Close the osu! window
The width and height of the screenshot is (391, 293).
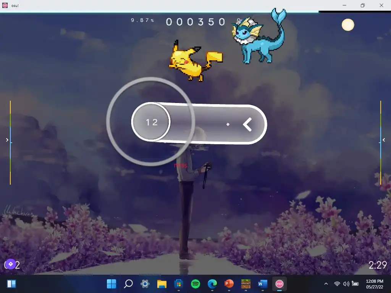pos(381,5)
